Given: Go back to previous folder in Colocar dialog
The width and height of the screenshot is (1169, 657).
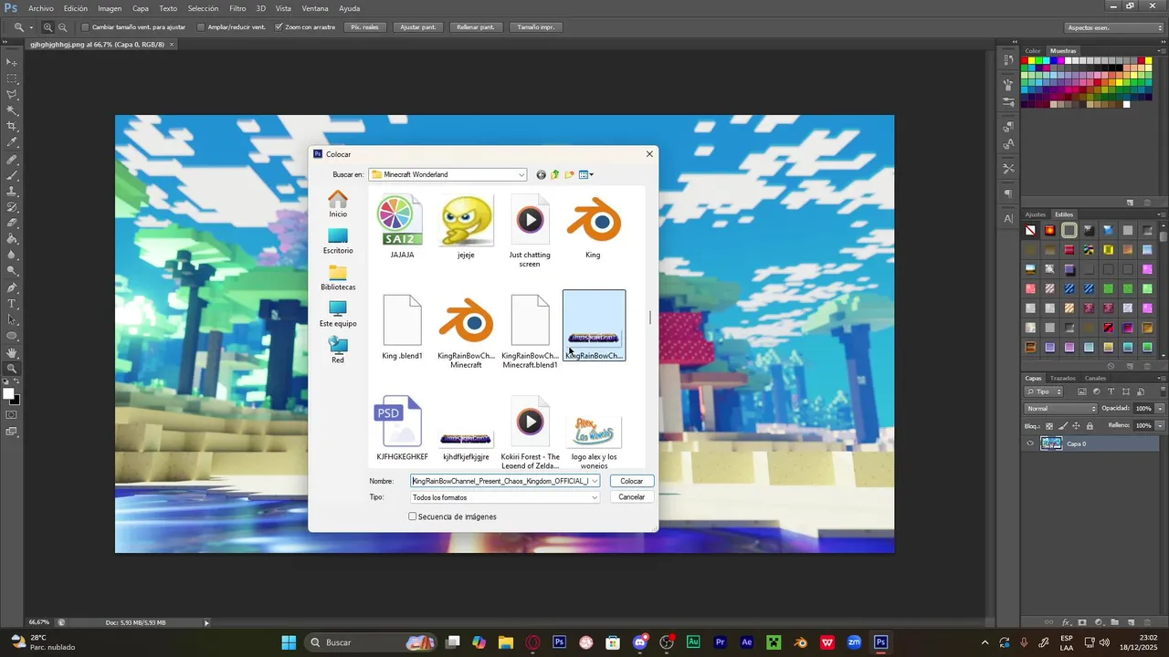Looking at the screenshot, I should click(x=541, y=174).
